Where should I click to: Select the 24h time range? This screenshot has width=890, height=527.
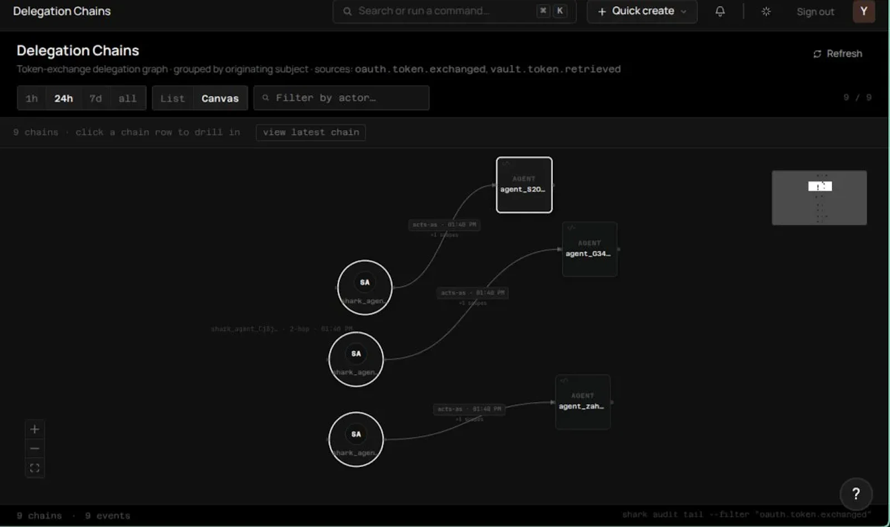point(63,98)
